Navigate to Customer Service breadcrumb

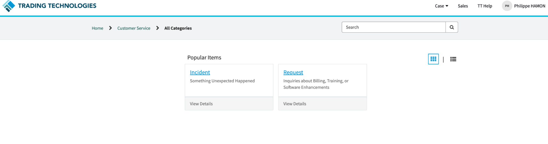[134, 28]
